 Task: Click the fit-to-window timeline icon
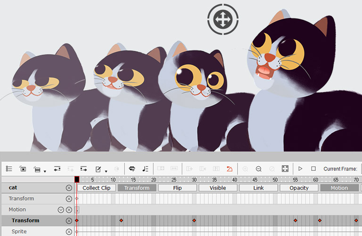pyautogui.click(x=285, y=169)
